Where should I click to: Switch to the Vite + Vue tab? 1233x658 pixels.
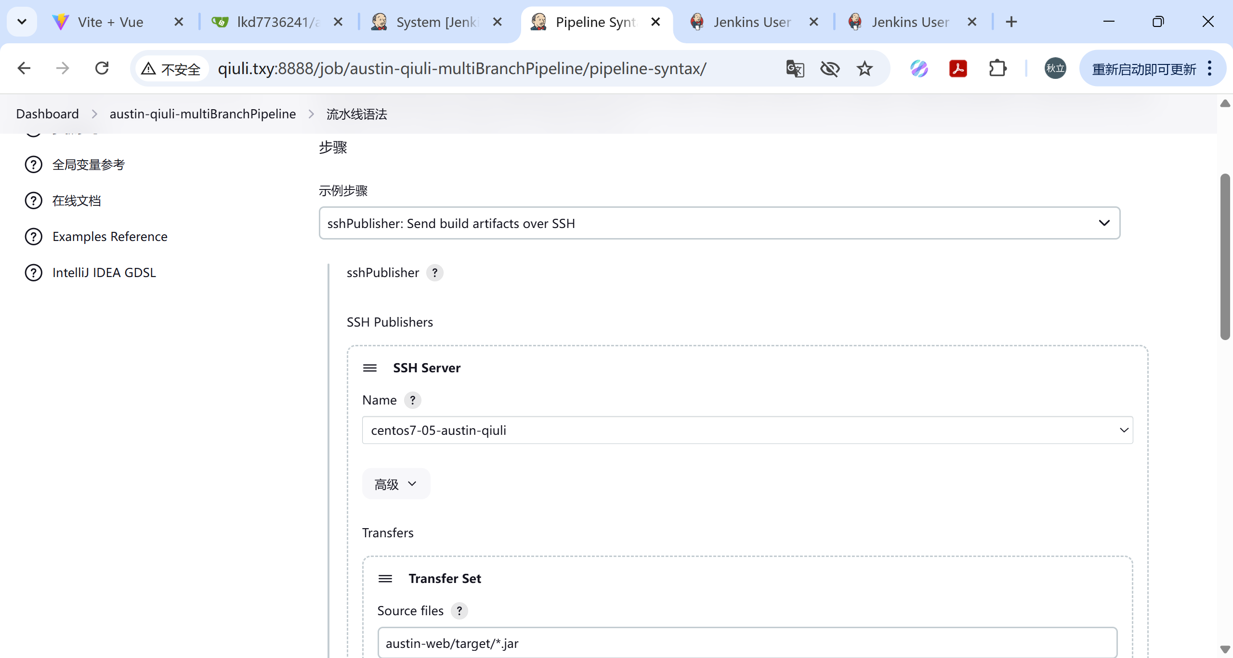click(110, 22)
